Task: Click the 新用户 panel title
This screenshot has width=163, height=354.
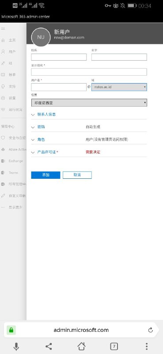Action: [x=62, y=32]
